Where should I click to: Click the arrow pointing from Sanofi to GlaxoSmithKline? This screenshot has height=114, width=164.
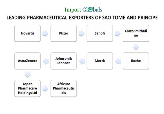tap(118, 33)
